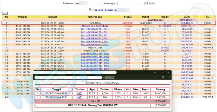217x112 pixels.
Task: Click the [>>] next page link
Action: pos(5,13)
